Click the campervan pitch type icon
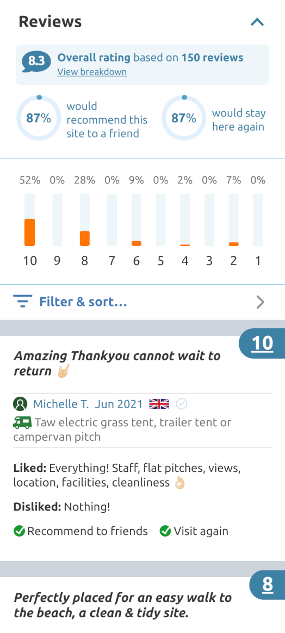The width and height of the screenshot is (285, 633). [x=23, y=423]
